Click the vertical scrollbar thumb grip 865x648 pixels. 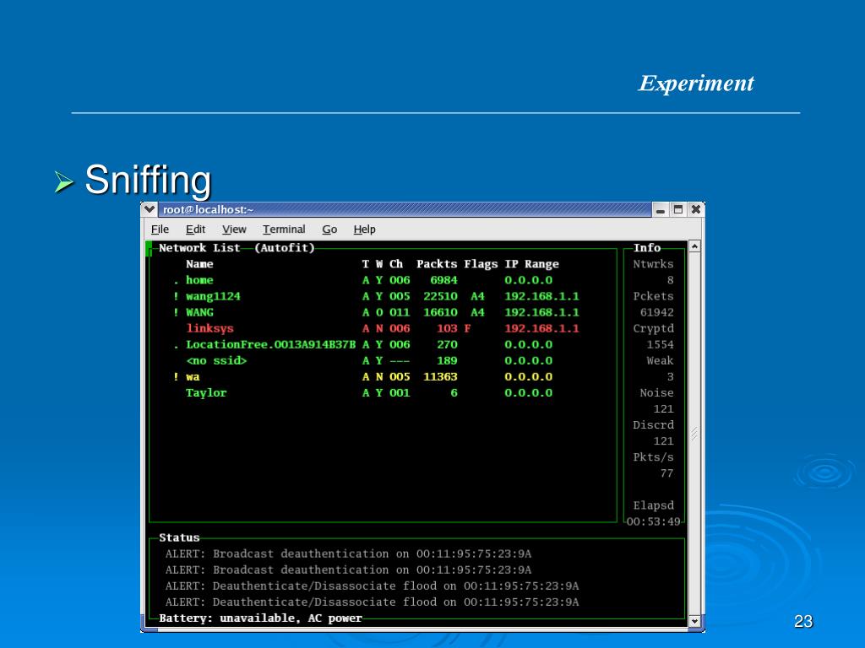coord(694,434)
